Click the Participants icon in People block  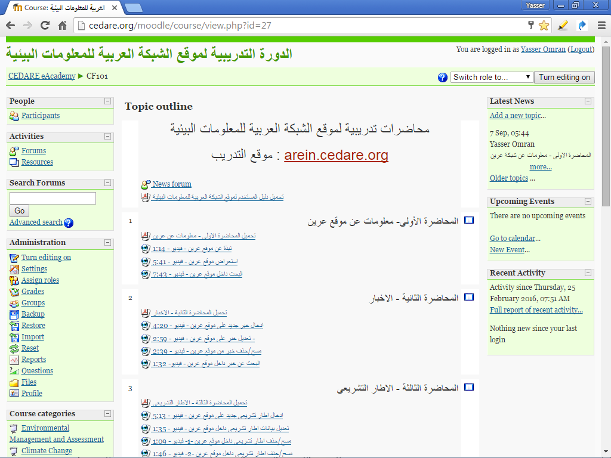point(14,116)
